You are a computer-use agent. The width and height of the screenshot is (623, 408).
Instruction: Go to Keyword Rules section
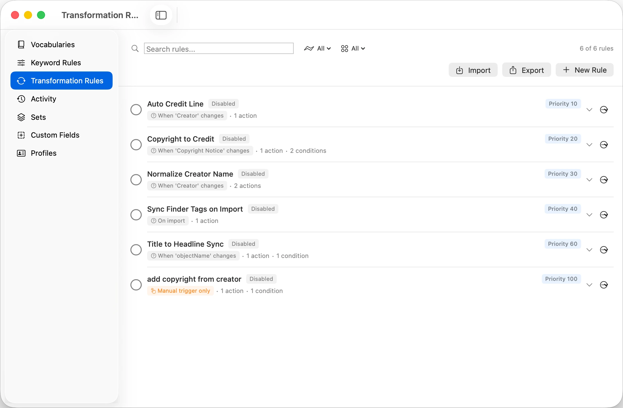[61, 62]
